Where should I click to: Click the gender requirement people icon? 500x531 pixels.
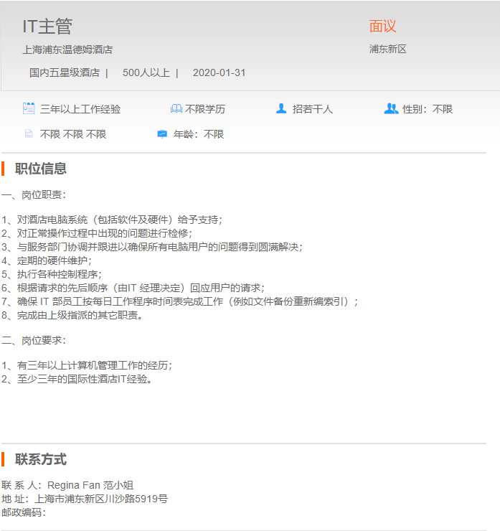391,109
